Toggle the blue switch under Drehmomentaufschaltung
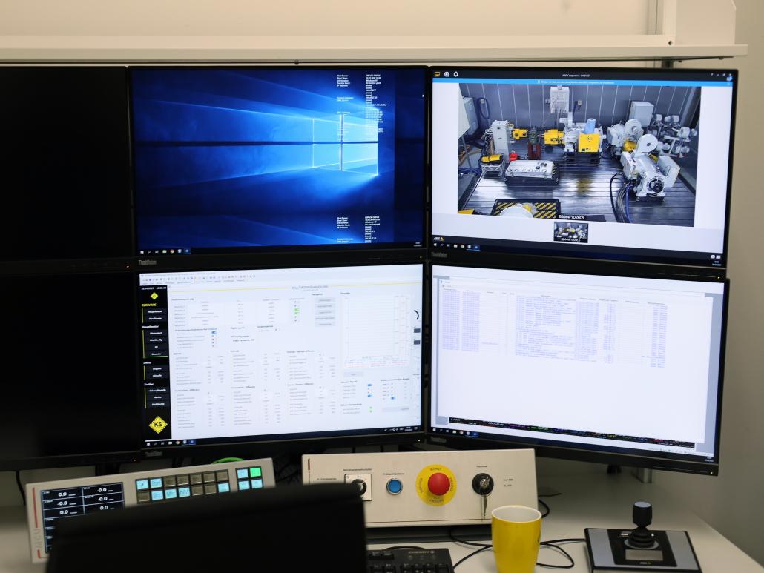Screen dimensions: 764x573 click(214, 333)
